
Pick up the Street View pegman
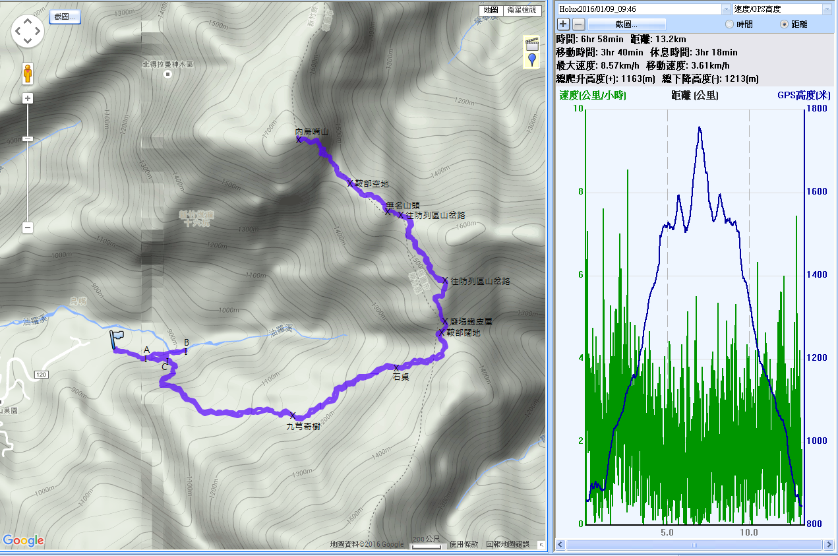coord(28,73)
